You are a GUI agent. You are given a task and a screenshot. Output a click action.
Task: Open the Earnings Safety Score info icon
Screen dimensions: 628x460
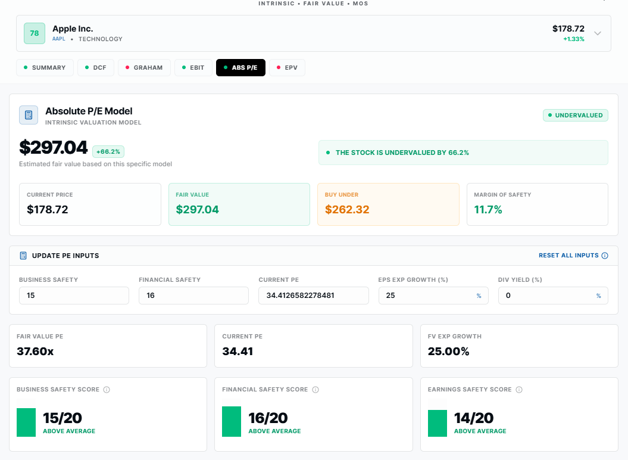click(x=519, y=390)
